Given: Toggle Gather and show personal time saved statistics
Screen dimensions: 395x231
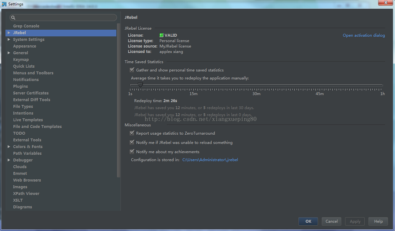Looking at the screenshot, I should (132, 70).
